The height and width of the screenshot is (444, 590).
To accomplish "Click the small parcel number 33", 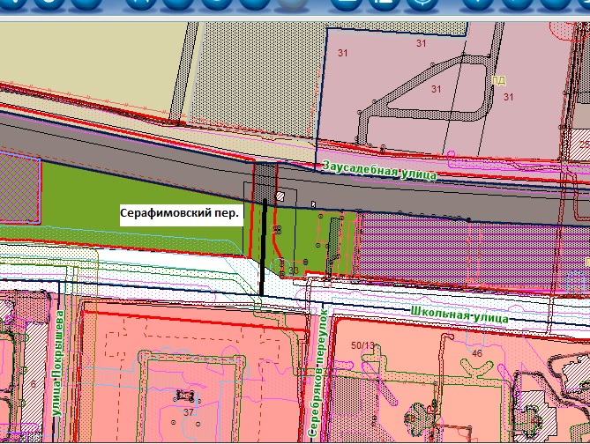I will [x=292, y=270].
